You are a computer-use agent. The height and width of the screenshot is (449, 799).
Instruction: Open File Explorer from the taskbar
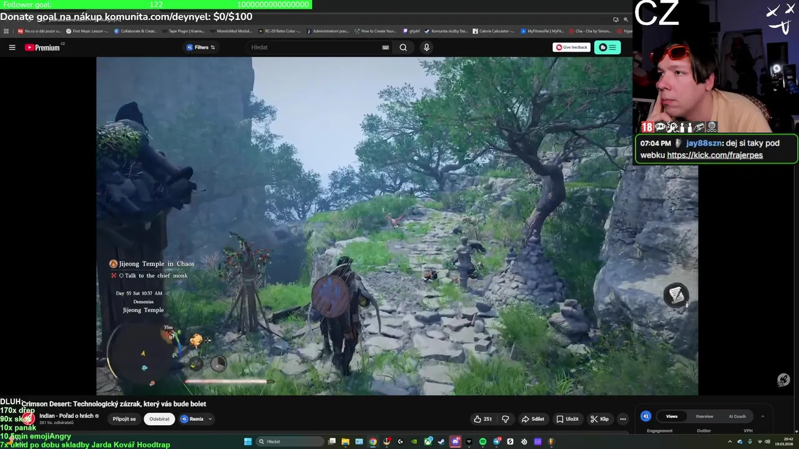click(x=345, y=442)
